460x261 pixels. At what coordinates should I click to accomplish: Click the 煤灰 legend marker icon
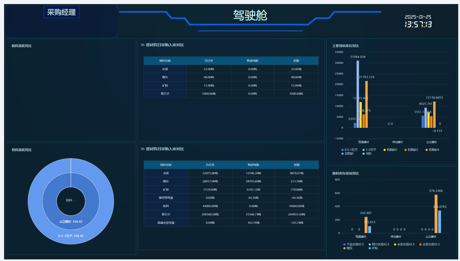point(344,248)
